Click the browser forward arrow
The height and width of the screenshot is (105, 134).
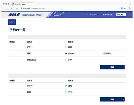tap(8, 9)
